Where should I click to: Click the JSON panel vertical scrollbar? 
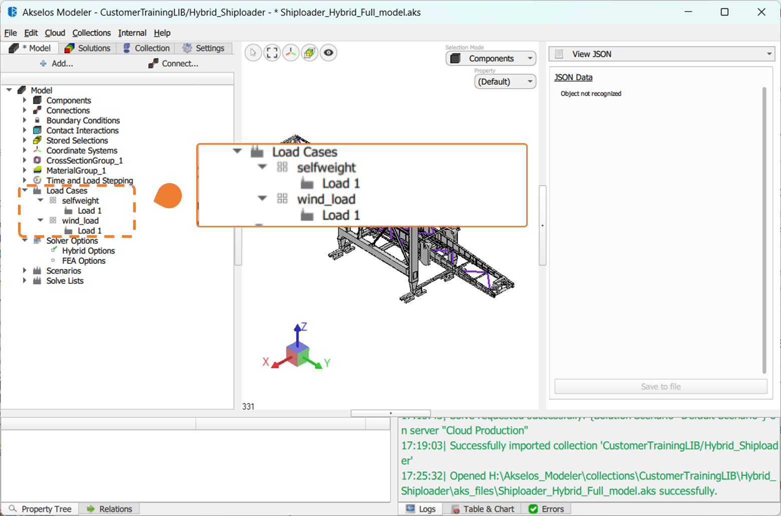pyautogui.click(x=764, y=230)
